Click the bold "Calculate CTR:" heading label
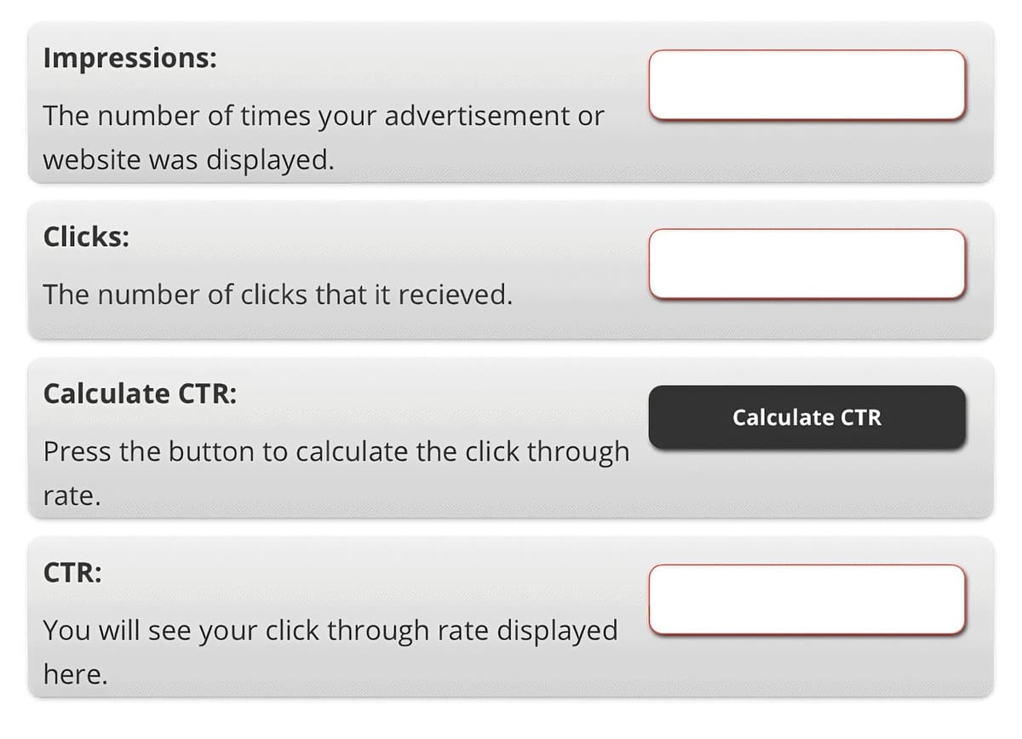 coord(141,393)
